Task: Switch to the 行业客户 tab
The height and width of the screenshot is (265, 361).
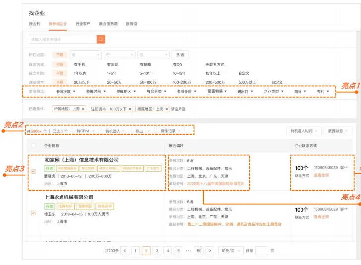Action: (x=83, y=24)
